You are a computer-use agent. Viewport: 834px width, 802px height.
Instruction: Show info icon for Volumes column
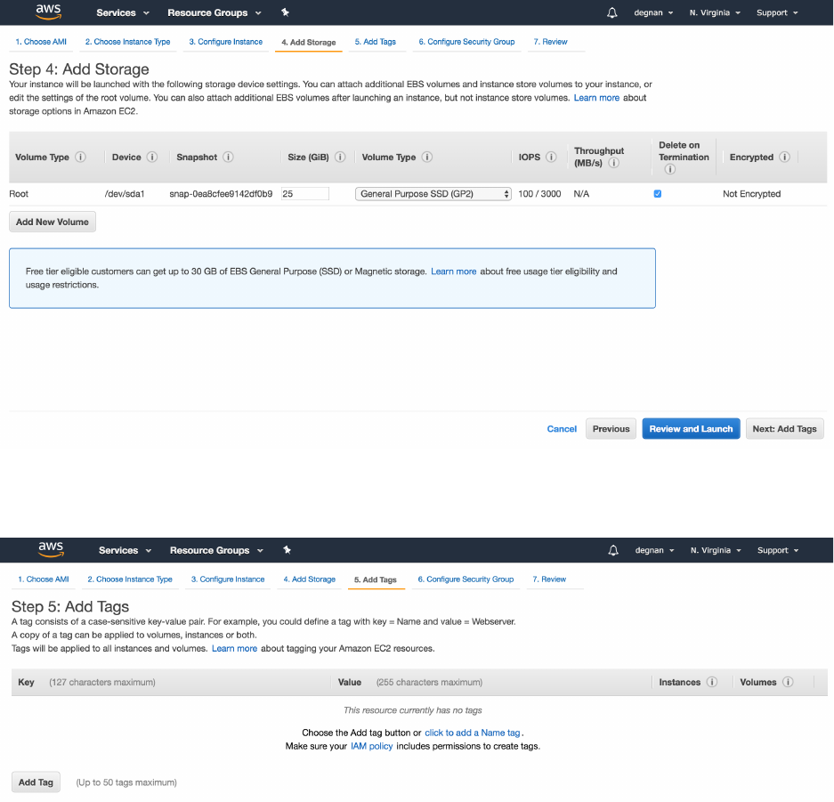click(x=789, y=682)
